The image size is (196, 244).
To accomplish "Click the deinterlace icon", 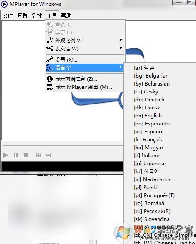I will [x=50, y=48].
